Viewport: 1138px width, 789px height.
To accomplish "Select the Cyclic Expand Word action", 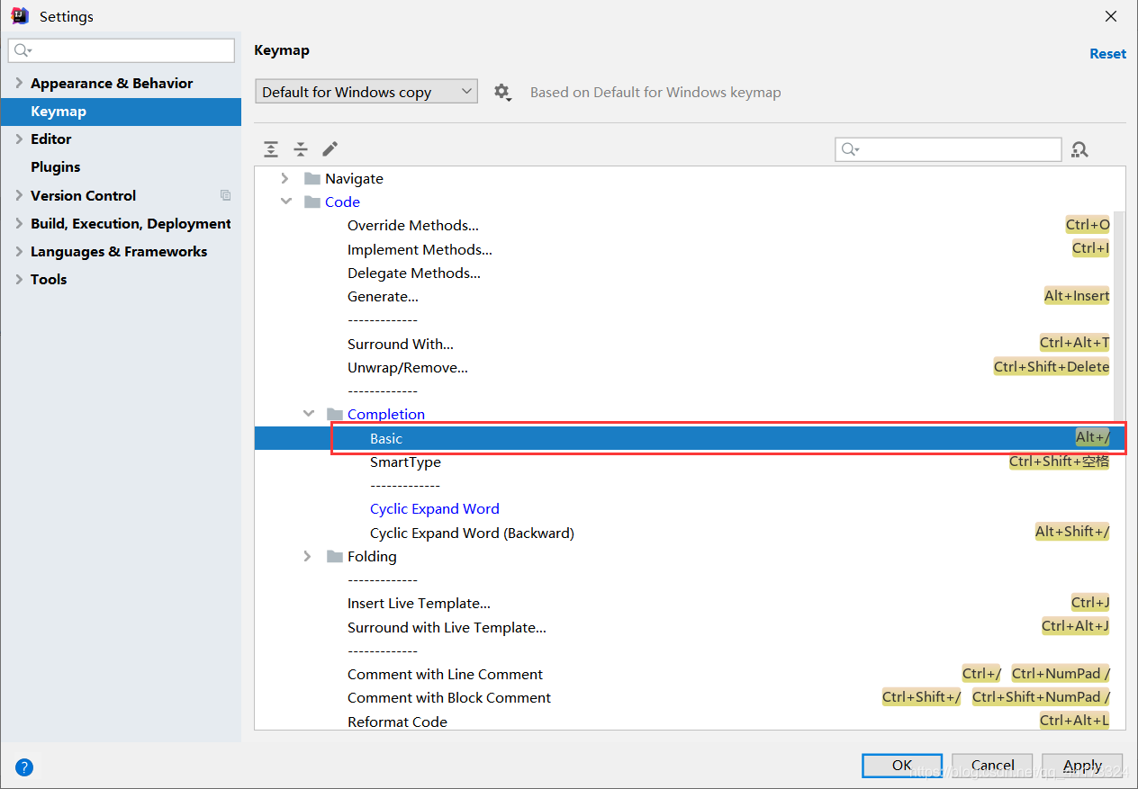I will [x=435, y=508].
